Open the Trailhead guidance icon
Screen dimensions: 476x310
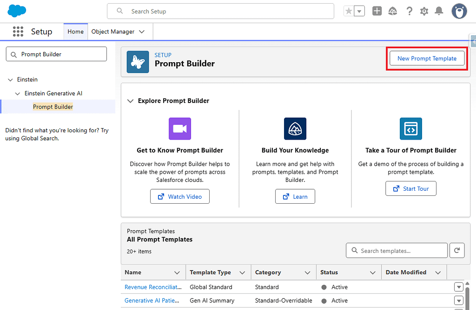(x=392, y=11)
